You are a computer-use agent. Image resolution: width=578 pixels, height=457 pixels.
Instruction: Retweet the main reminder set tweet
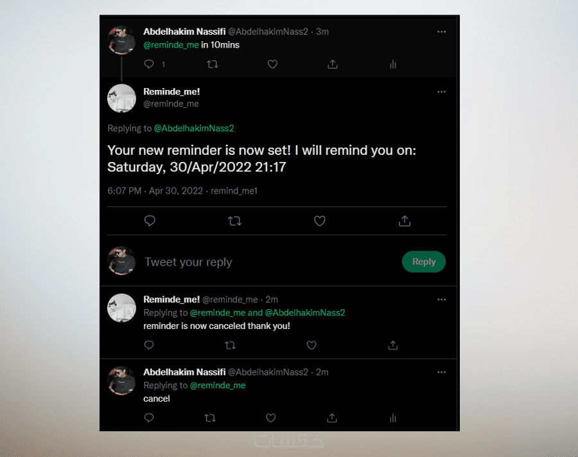click(234, 221)
